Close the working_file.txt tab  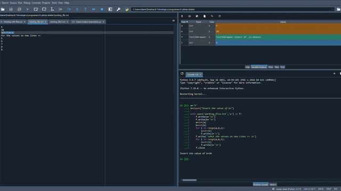45,22
